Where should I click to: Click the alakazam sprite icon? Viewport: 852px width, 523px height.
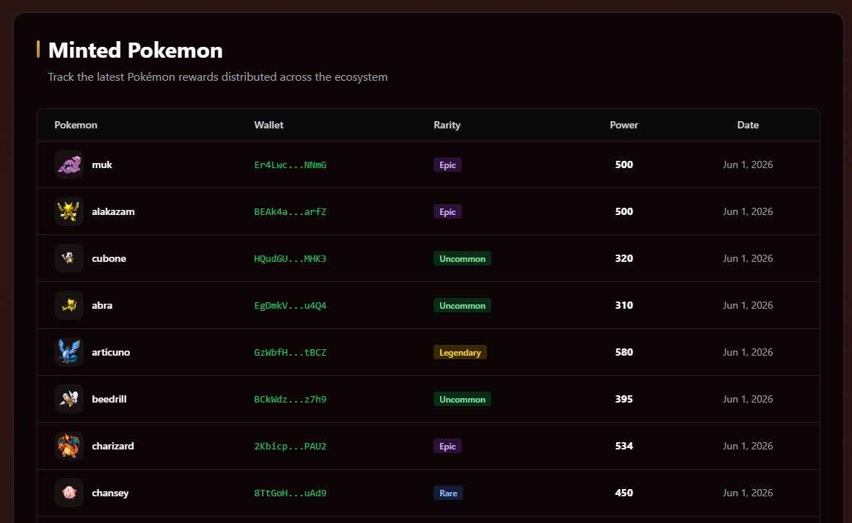[x=69, y=211]
